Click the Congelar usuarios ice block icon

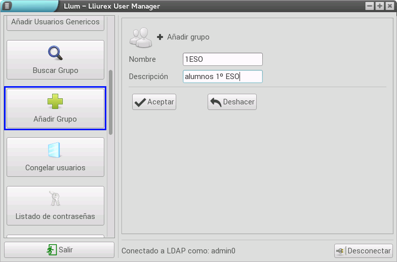click(x=55, y=151)
